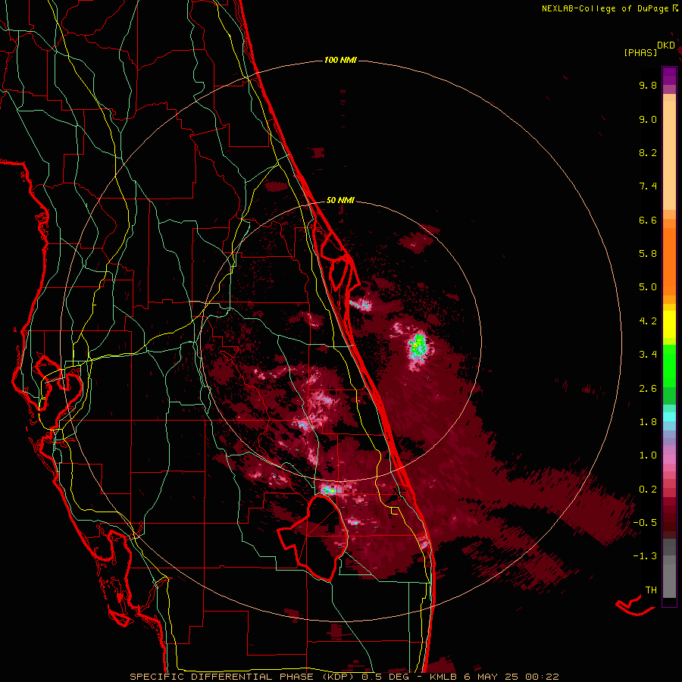
Task: Click the orange segment of the color bar
Action: pos(669,261)
